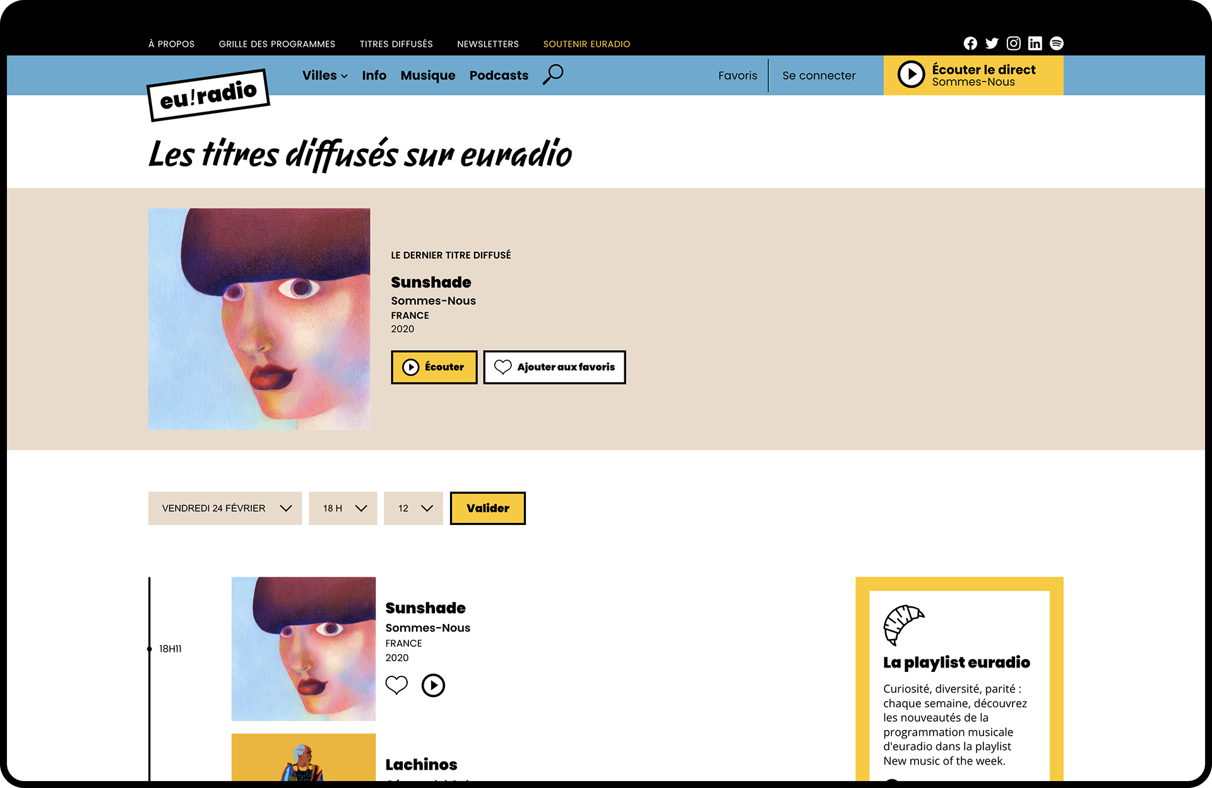1212x788 pixels.
Task: Click the Sunshade cover in the 18H11 list entry
Action: point(304,649)
